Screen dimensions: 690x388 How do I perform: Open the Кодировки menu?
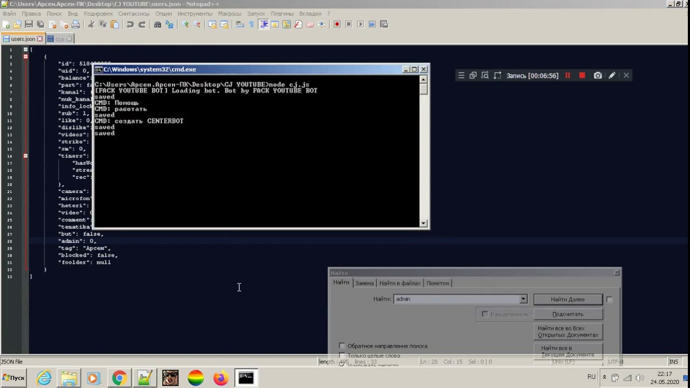coord(98,13)
